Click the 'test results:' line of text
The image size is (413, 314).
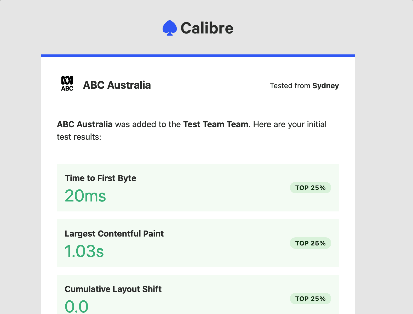[79, 137]
